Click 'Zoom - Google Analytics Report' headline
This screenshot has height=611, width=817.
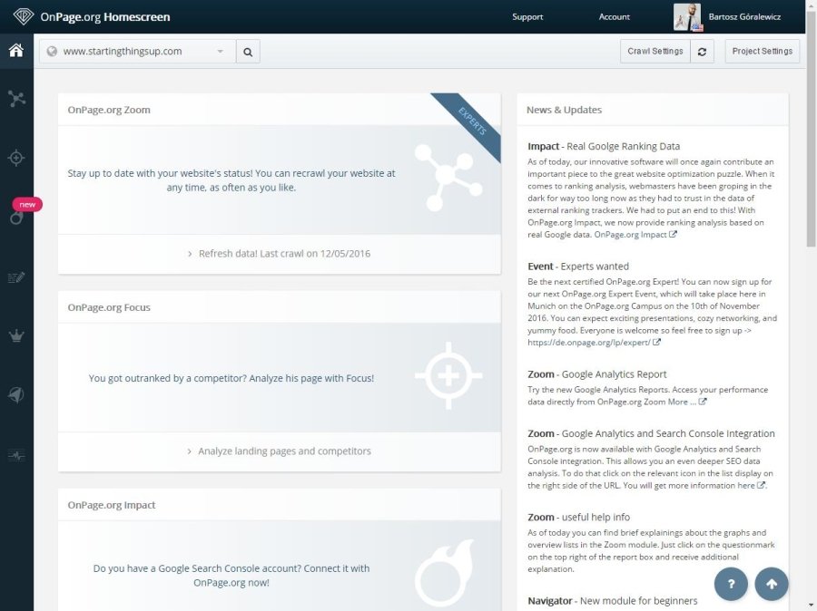(x=596, y=374)
